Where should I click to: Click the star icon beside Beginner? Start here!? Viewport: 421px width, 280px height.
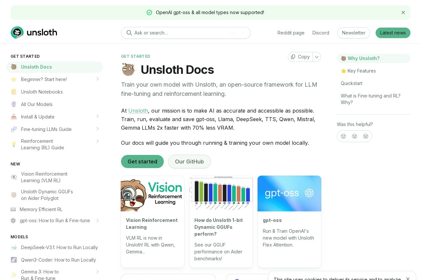[14, 79]
